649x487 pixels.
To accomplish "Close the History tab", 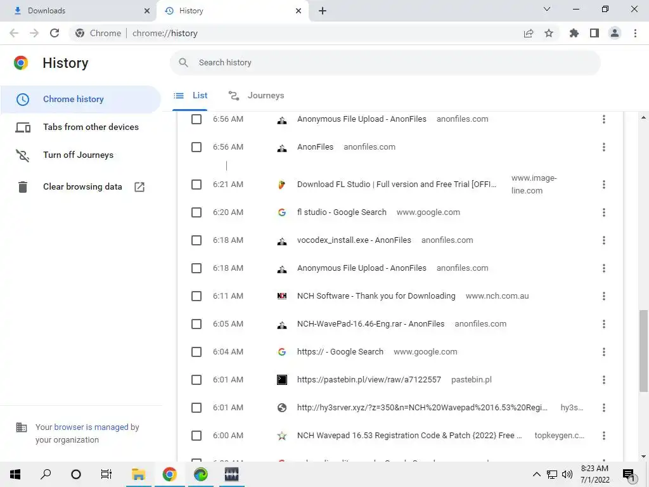I will point(299,11).
